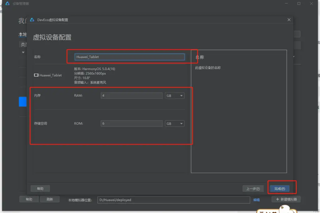Screen dimensions: 320x213
Task: Click the tablet device icon beside Huawei_Tablet
Action: 36,75
